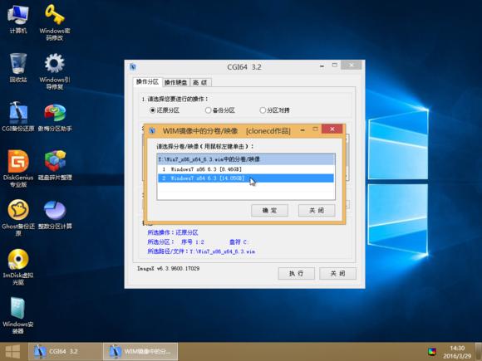The height and width of the screenshot is (361, 482).
Task: Launch 傲梅分区助手 desktop icon
Action: click(55, 117)
